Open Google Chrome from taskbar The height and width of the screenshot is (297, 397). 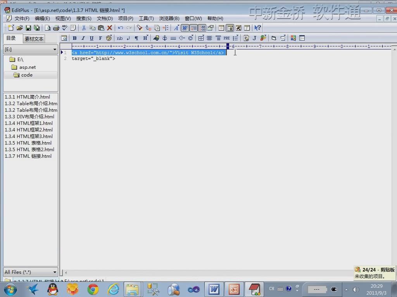coord(93,289)
